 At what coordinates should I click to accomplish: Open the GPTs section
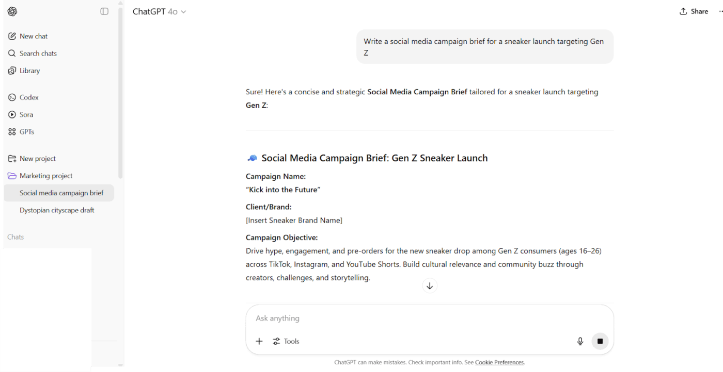point(26,131)
